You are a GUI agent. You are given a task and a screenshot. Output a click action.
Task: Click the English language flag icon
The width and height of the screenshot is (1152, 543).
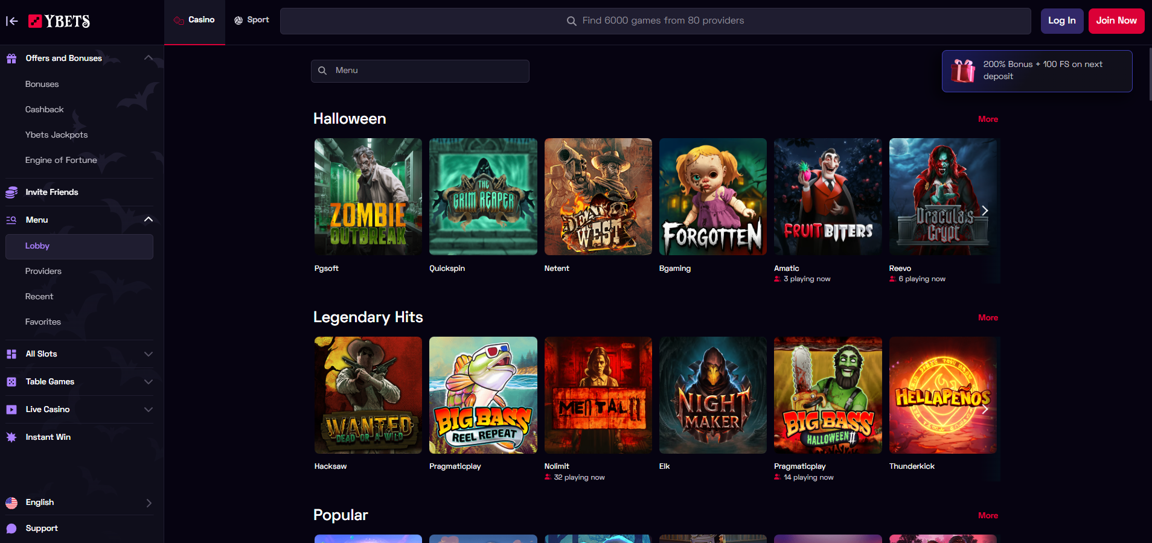[12, 502]
